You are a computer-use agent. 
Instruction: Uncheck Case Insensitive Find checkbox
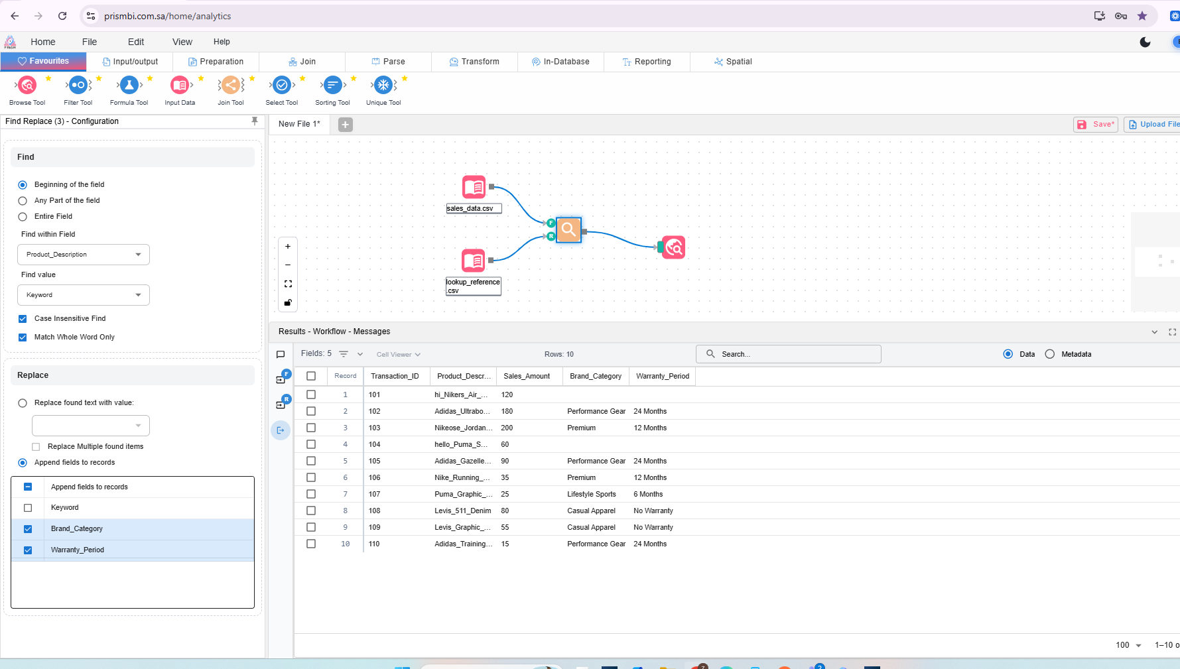pyautogui.click(x=23, y=319)
